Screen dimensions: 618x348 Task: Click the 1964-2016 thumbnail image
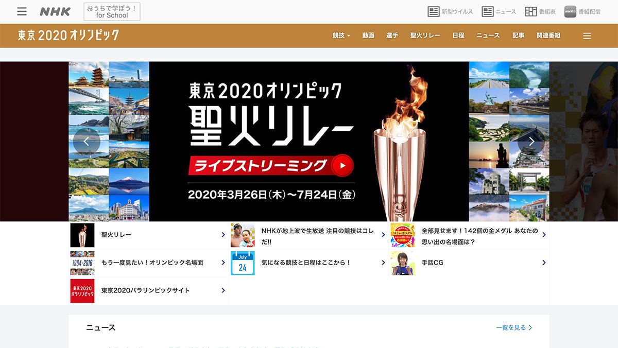[82, 263]
